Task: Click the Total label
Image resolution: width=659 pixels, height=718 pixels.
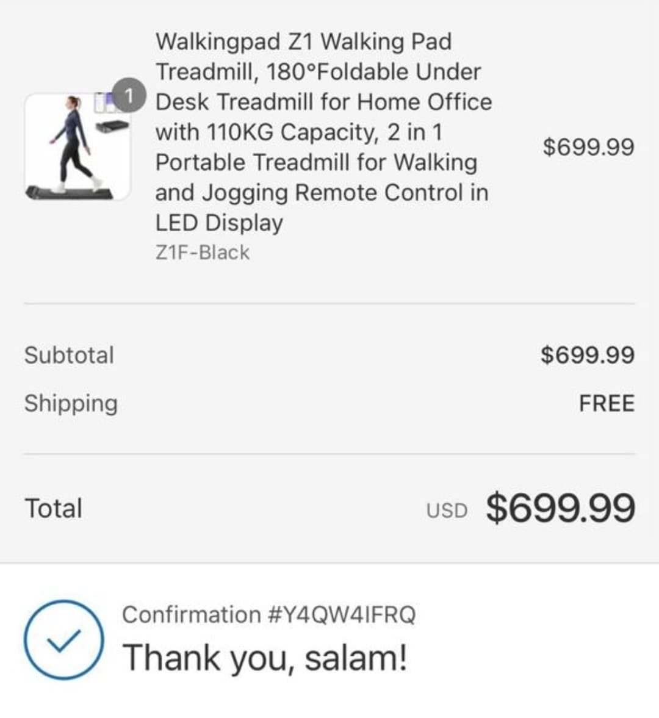Action: 53,508
